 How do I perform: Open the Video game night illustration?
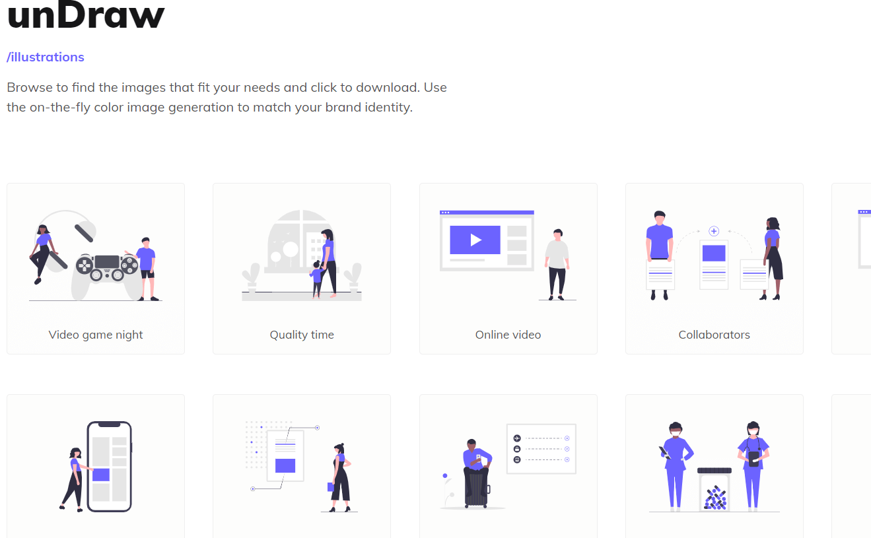[x=96, y=269]
